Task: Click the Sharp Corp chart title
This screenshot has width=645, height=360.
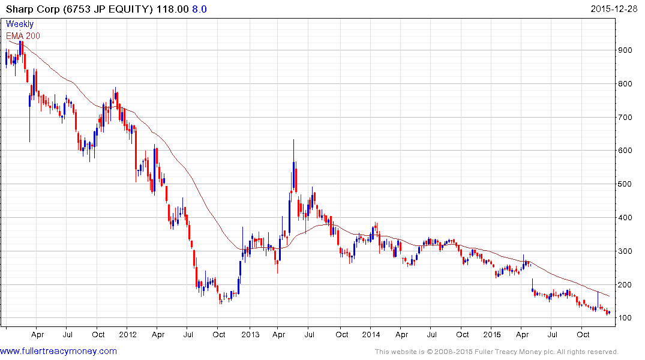Action: point(79,9)
